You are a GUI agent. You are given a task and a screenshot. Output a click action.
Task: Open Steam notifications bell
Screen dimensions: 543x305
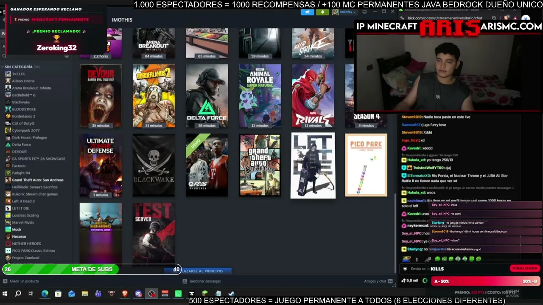pos(322,12)
